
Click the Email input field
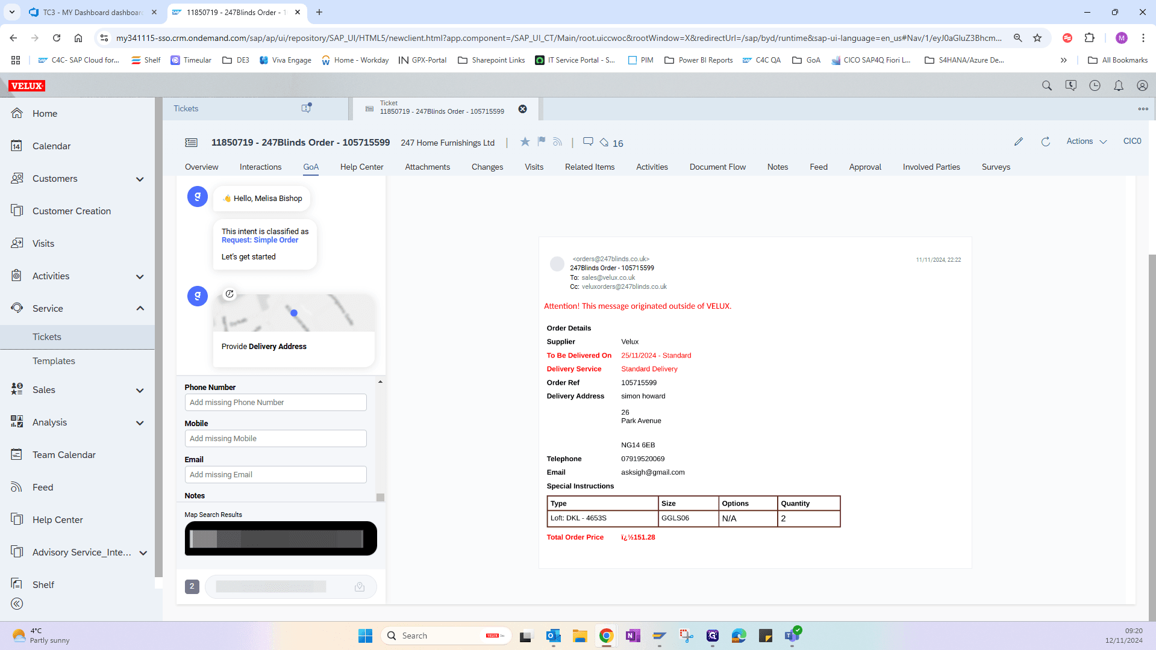point(275,475)
